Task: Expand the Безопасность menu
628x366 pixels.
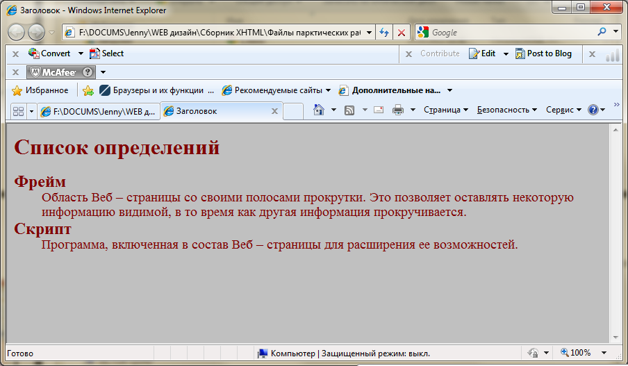Action: click(x=506, y=110)
